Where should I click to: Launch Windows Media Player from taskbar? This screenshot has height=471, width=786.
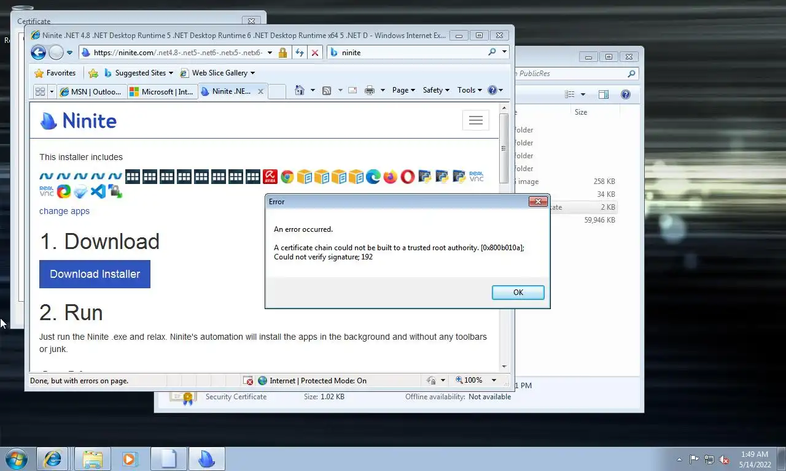130,459
